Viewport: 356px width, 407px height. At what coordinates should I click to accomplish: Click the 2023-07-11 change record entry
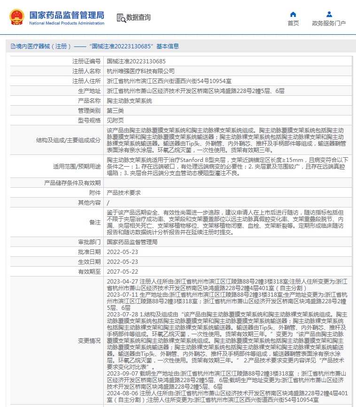click(x=227, y=301)
